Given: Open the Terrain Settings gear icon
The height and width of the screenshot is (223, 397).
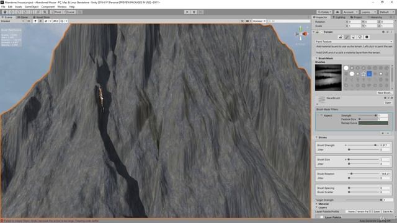Looking at the screenshot, I should (x=367, y=37).
